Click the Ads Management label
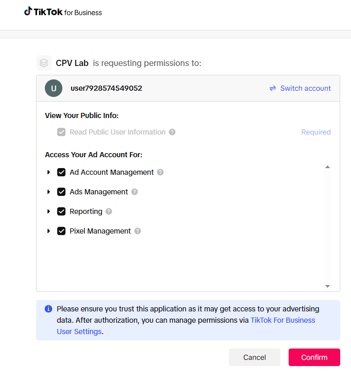 pos(98,192)
